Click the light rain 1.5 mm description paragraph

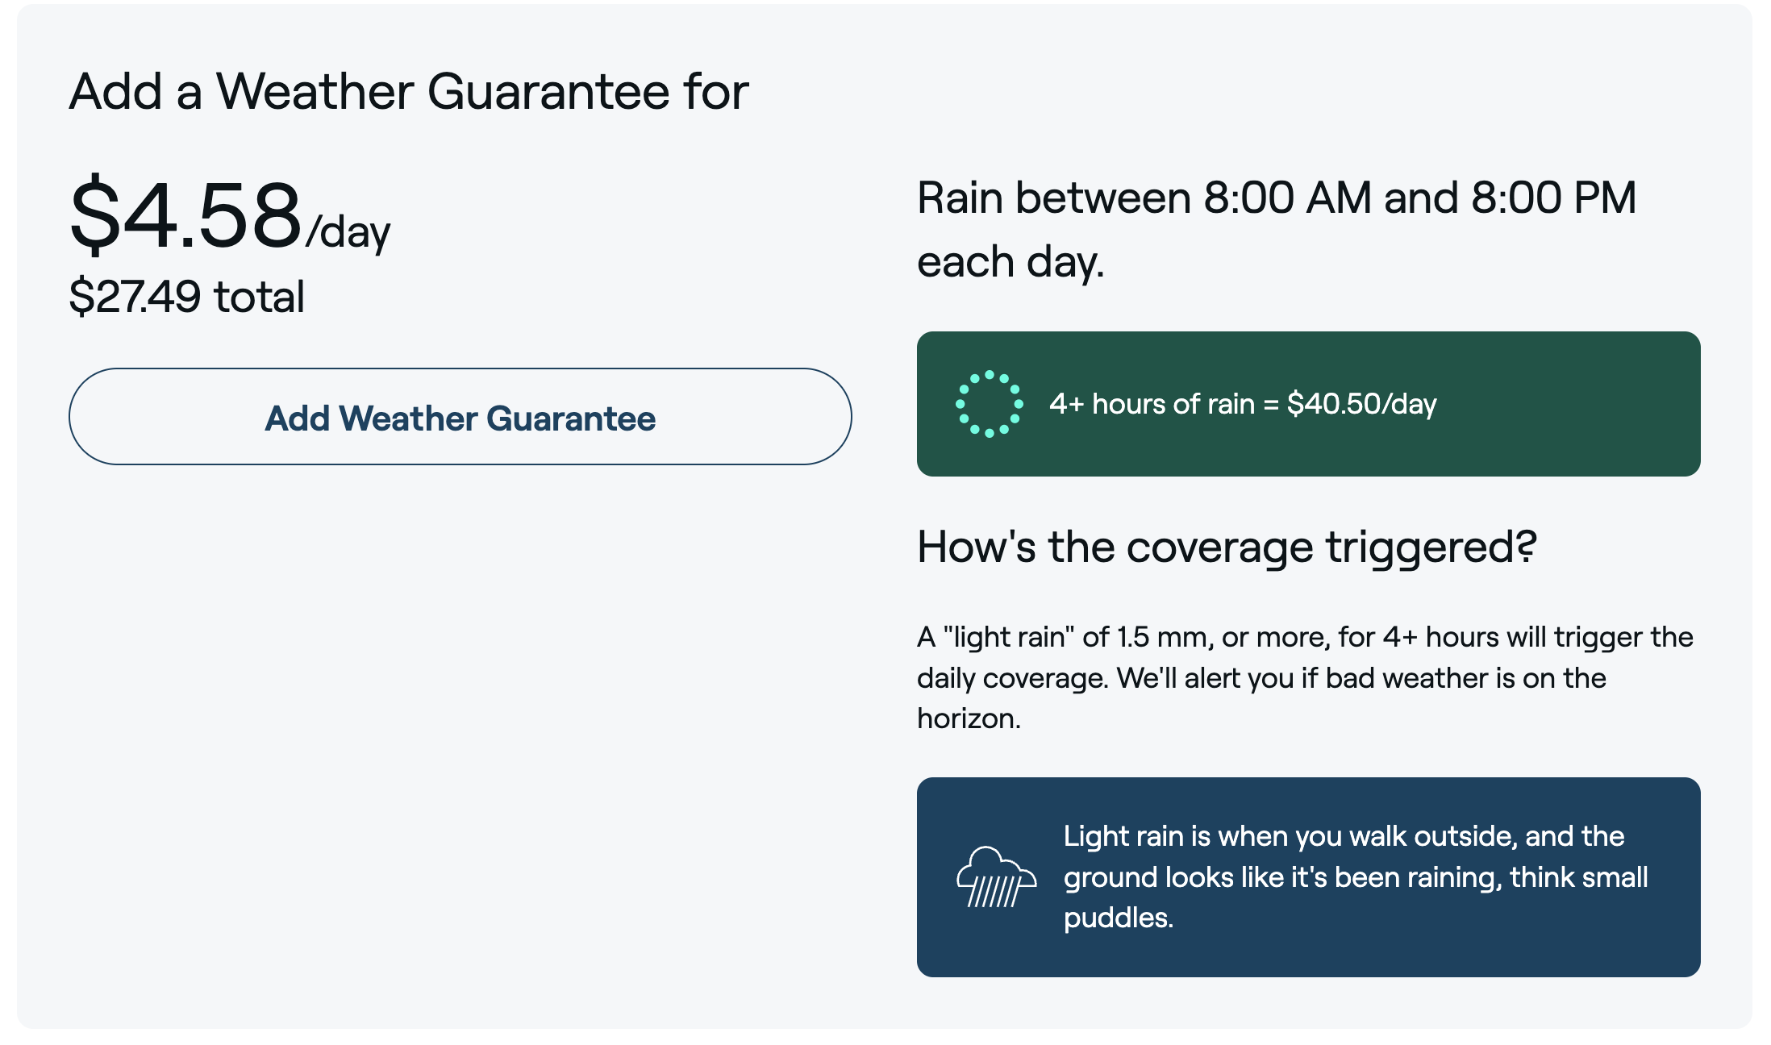(x=1305, y=677)
